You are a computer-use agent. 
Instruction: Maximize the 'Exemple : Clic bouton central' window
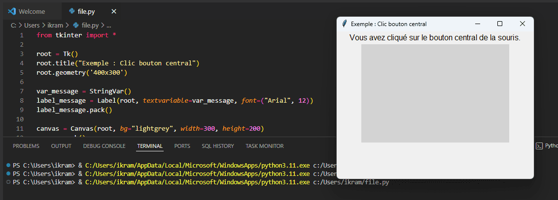[x=500, y=24]
